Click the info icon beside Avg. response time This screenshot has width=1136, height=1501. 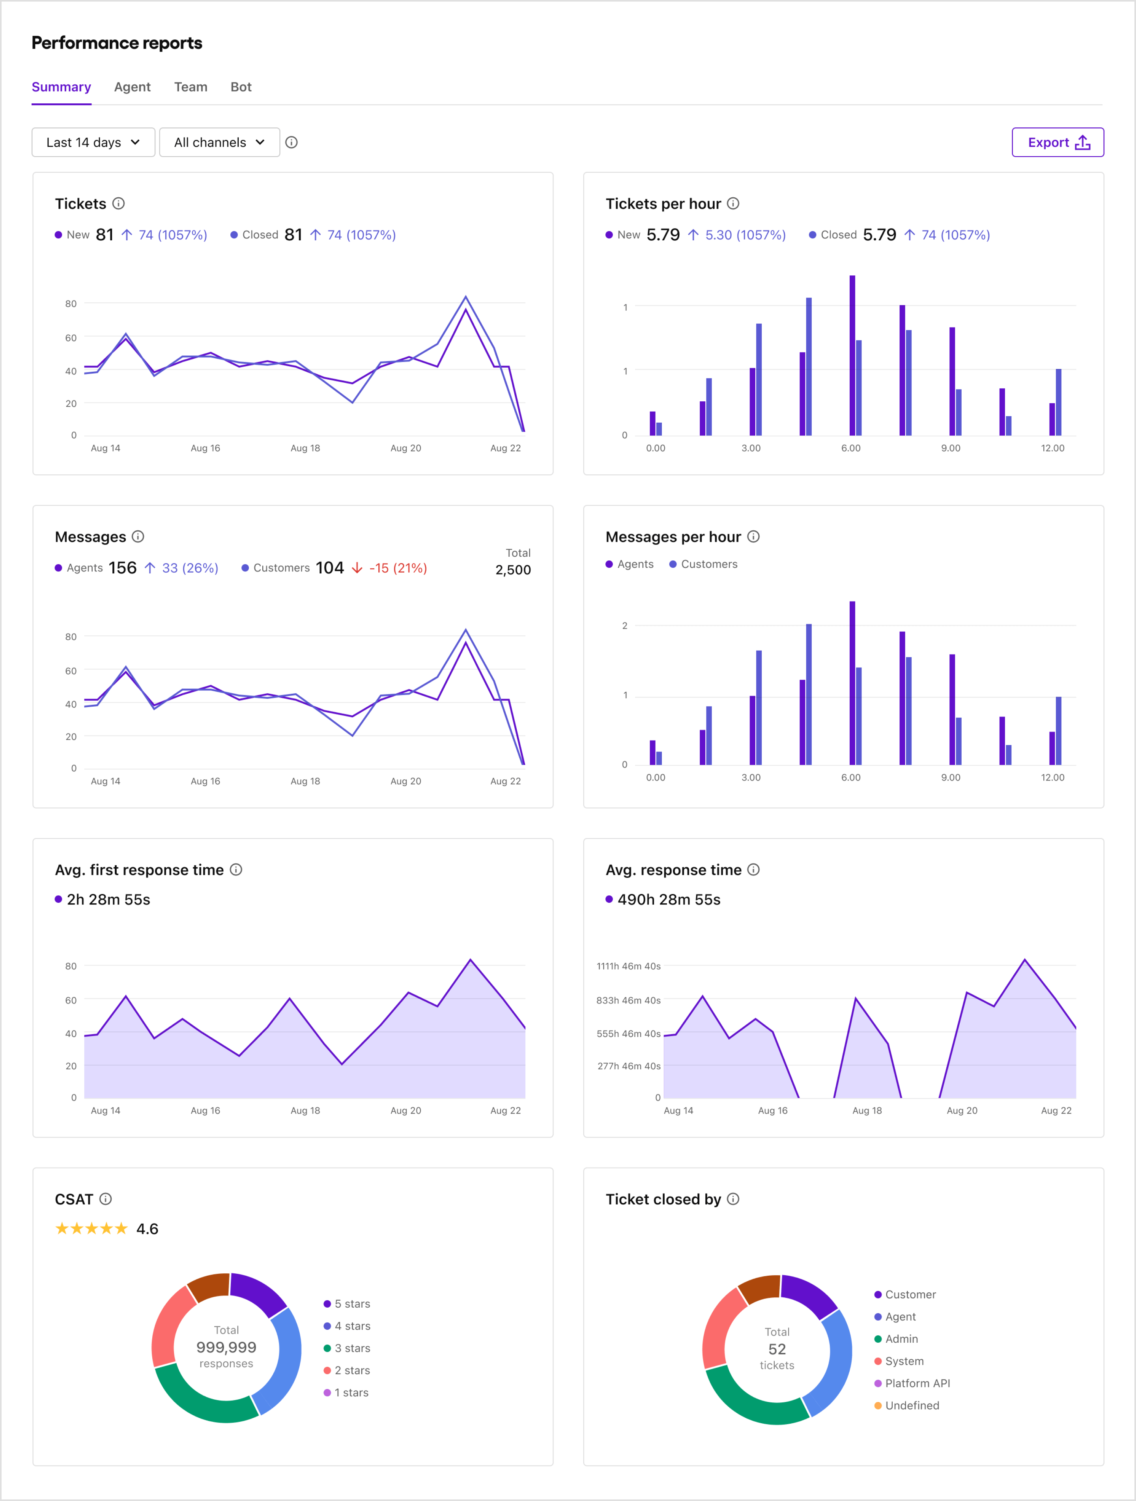pyautogui.click(x=753, y=869)
